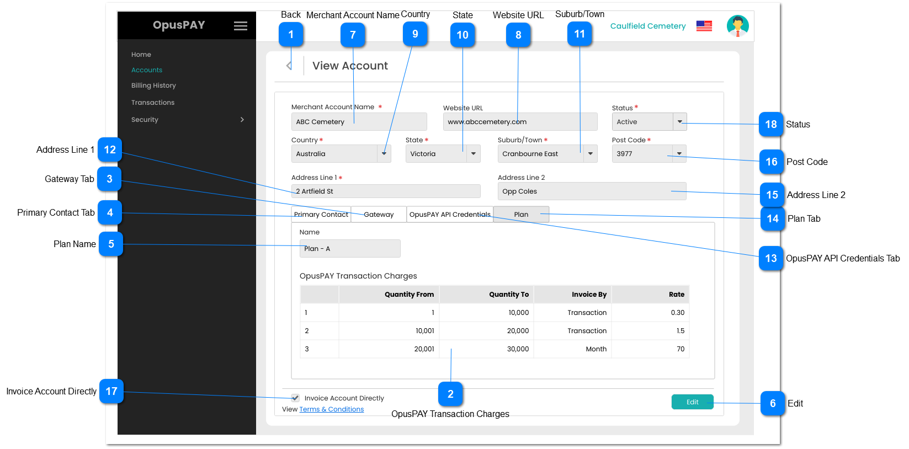Viewport: 909px width, 449px height.
Task: Select Accounts in the sidebar
Action: (x=147, y=70)
